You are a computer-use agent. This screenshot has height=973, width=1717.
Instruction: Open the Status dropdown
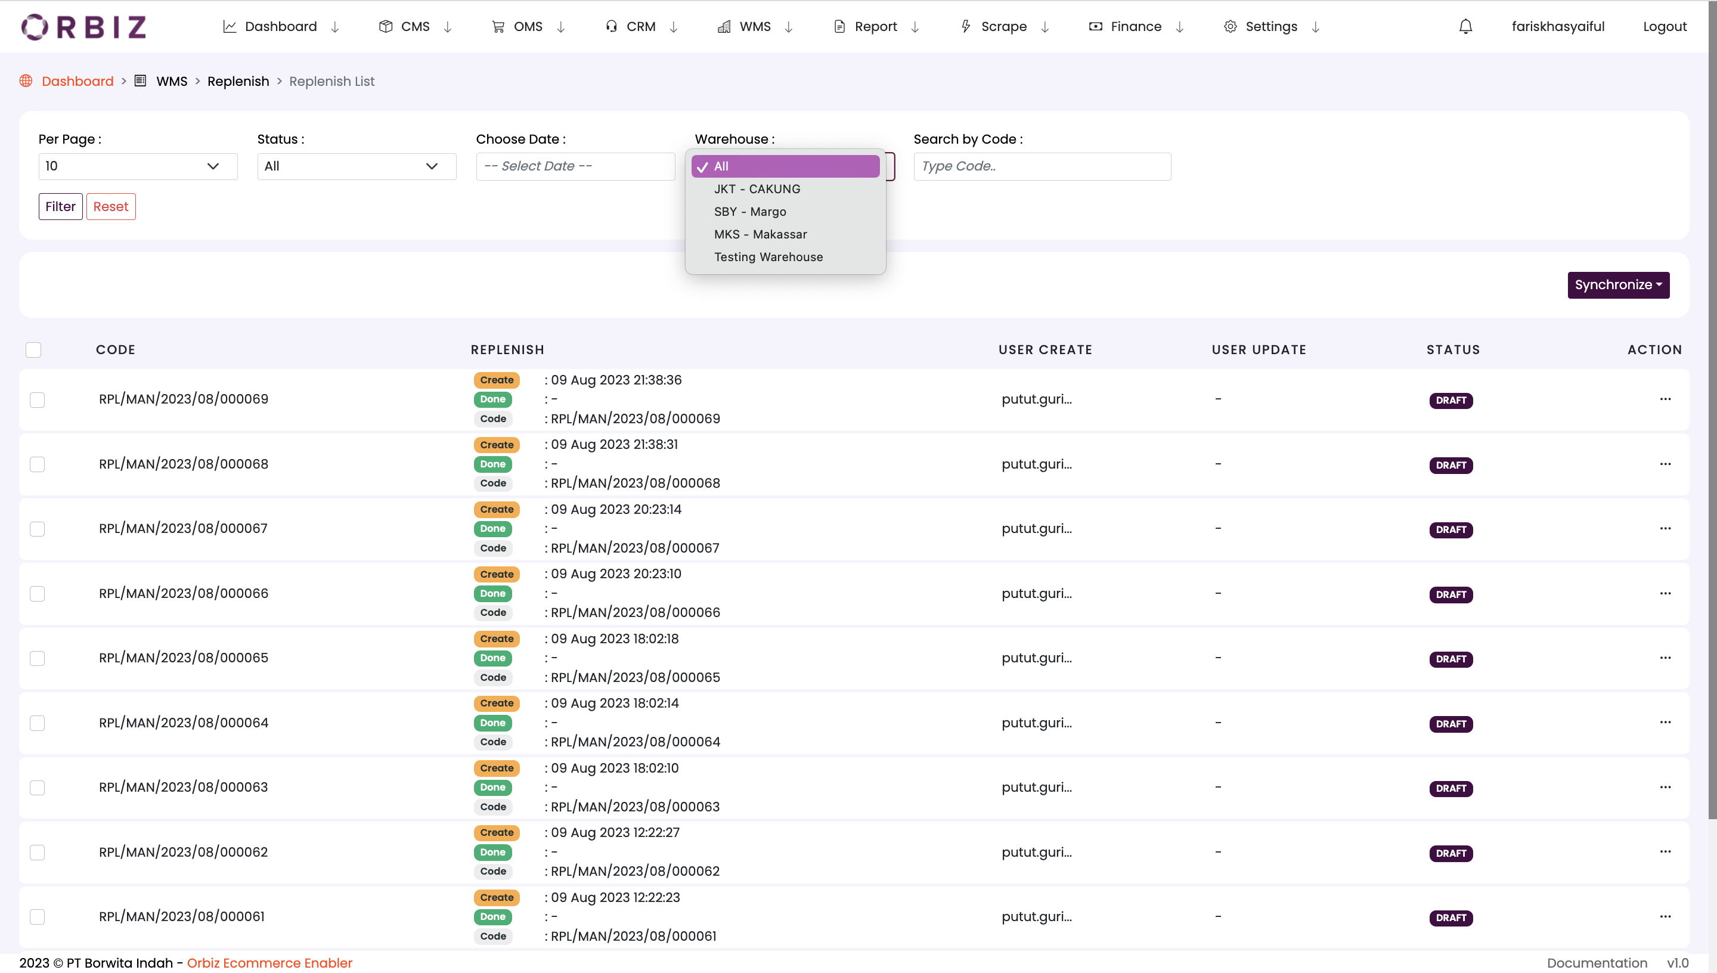[x=357, y=166]
